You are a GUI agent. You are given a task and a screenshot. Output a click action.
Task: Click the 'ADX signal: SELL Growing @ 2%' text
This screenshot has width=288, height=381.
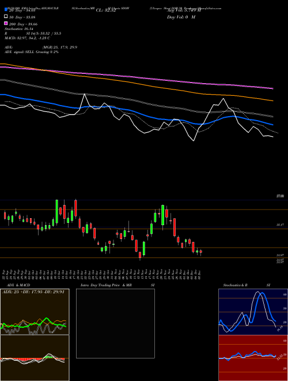(32, 52)
